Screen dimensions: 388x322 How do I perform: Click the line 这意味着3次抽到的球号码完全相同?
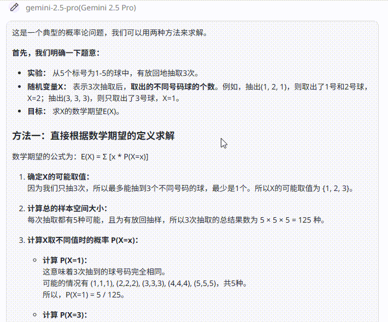(x=104, y=272)
